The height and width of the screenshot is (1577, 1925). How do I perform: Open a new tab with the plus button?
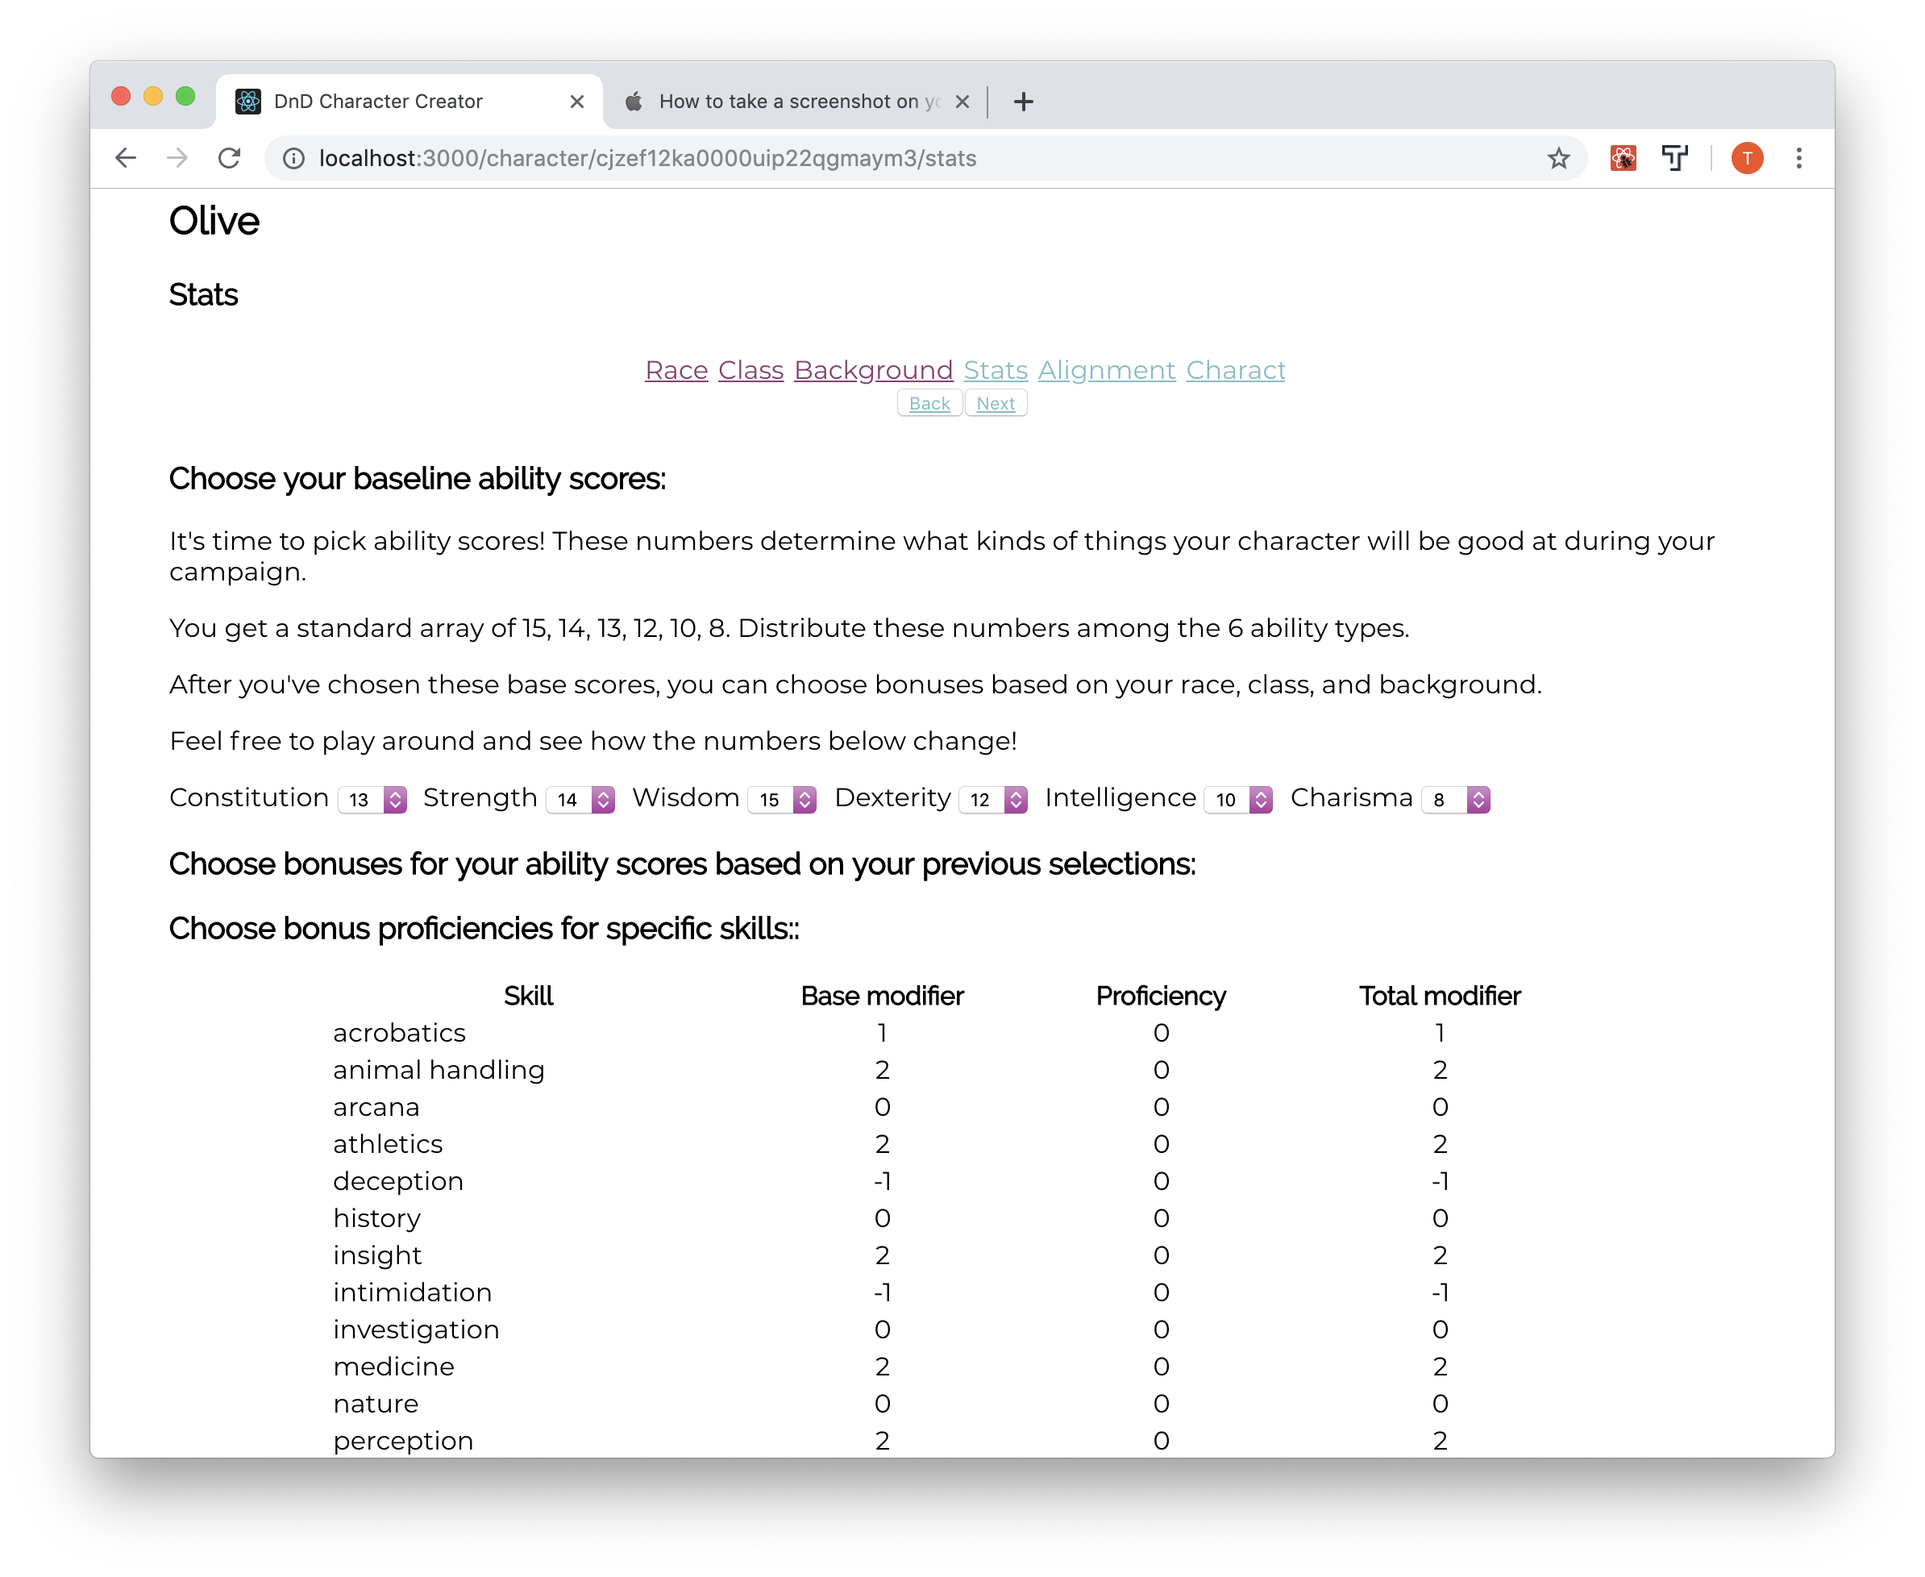point(1023,101)
